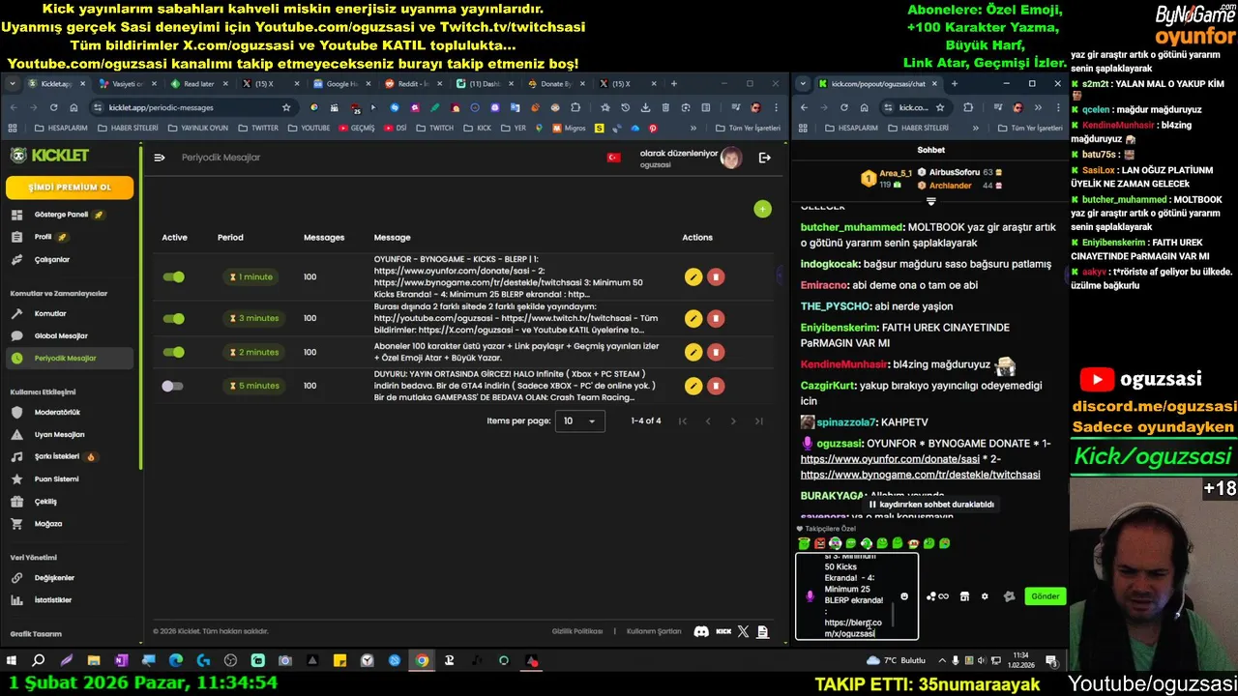The height and width of the screenshot is (696, 1238).
Task: Click the chat settings gear icon
Action: [x=985, y=596]
